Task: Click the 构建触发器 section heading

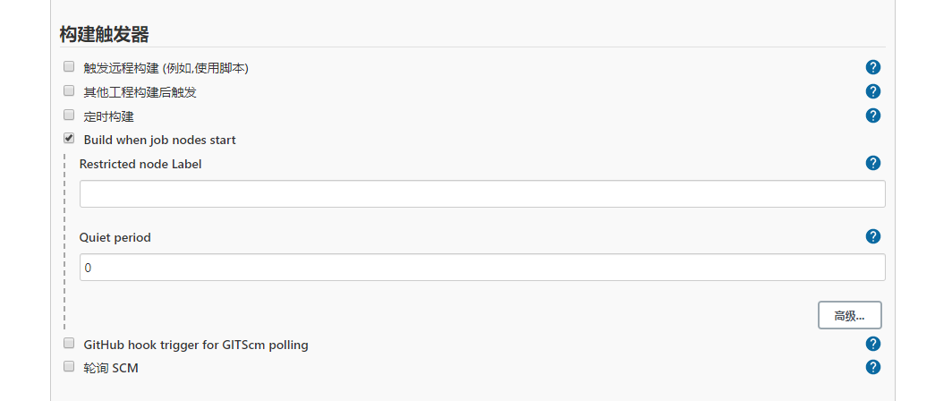Action: coord(104,35)
